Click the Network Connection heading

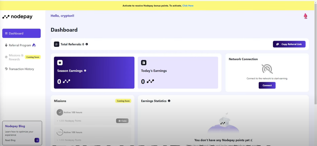pos(243,59)
